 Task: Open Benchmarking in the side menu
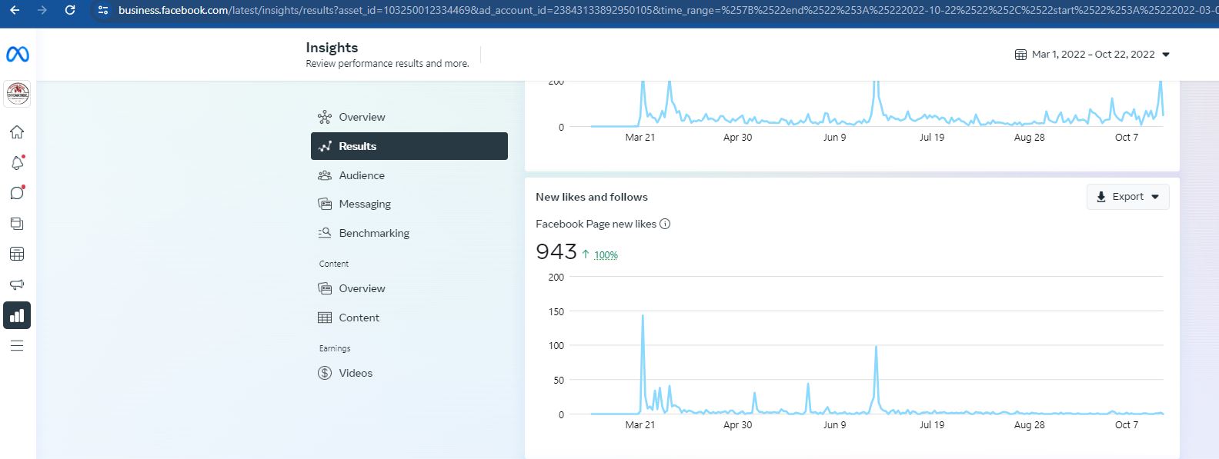[x=373, y=233]
